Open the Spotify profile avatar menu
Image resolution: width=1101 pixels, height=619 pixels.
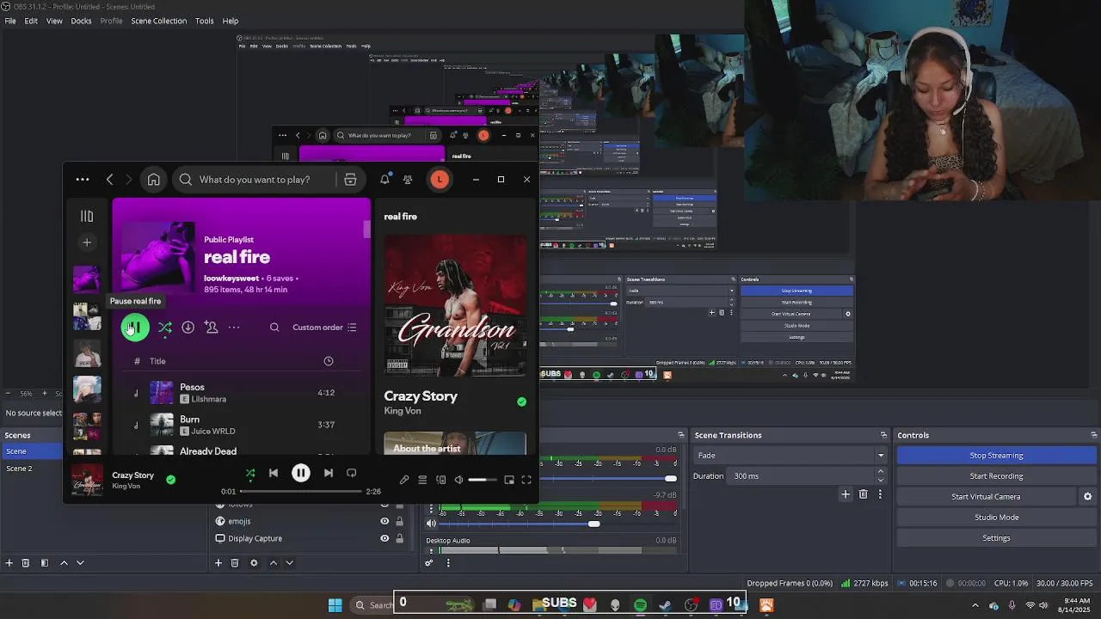tap(440, 179)
